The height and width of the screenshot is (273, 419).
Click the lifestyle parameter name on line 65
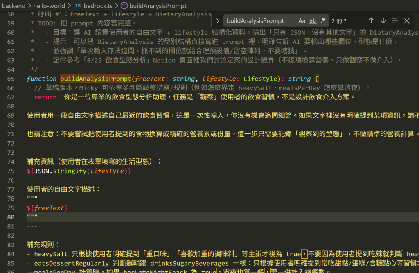(219, 79)
